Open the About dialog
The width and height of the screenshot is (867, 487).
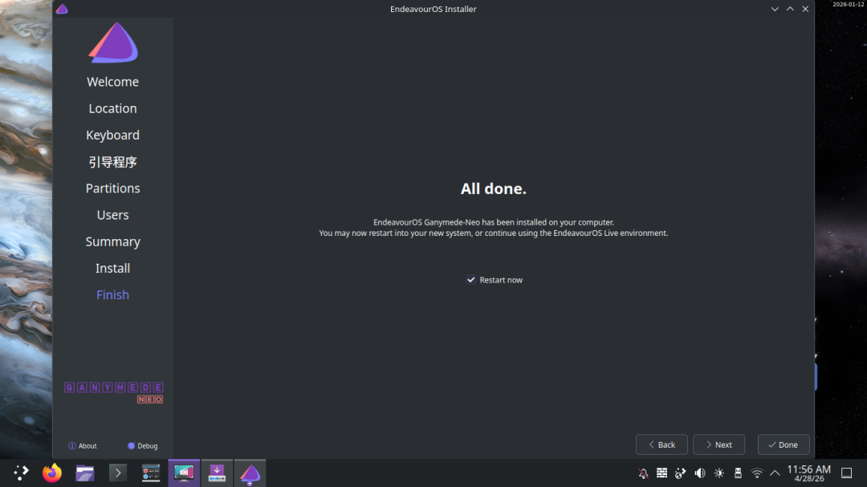83,445
